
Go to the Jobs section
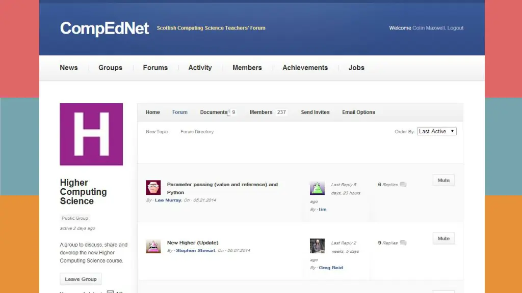356,68
